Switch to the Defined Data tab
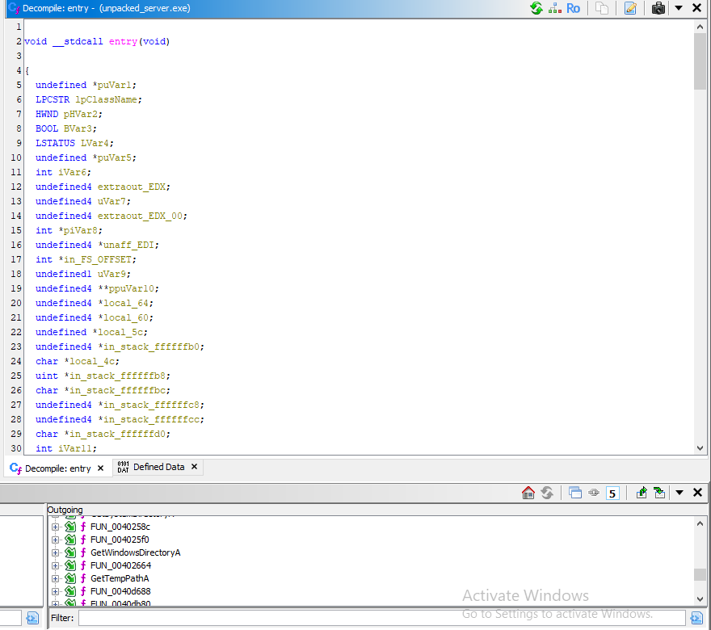The width and height of the screenshot is (711, 630). click(x=158, y=467)
